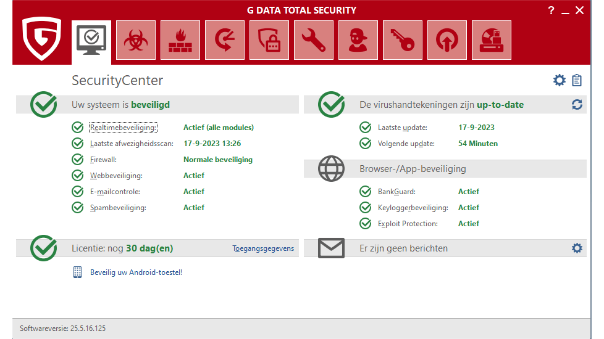The height and width of the screenshot is (339, 604).
Task: Click the checkmark next to Spambeveiliging
Action: (77, 208)
